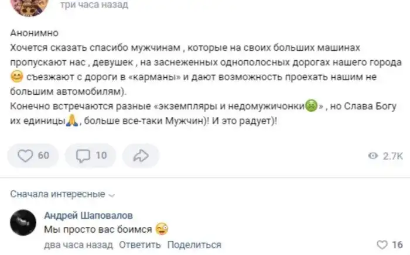Open Андрей Шаповалов's profile by name
The width and height of the screenshot is (410, 255).
[88, 215]
